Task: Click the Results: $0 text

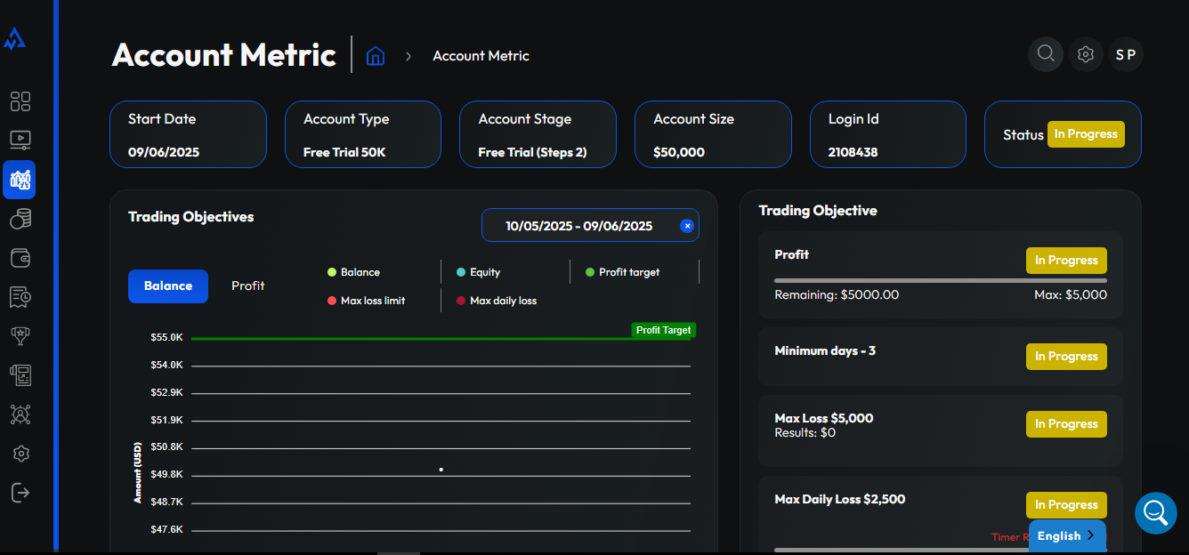Action: tap(805, 433)
